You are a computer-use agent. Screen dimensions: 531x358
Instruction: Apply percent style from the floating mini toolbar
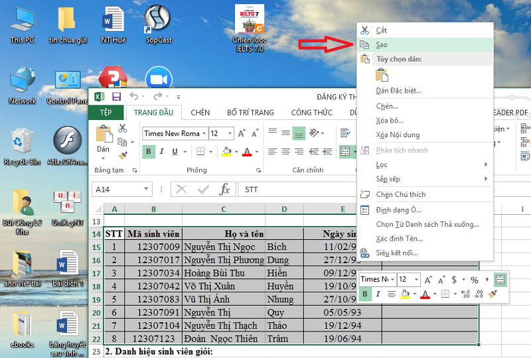tap(475, 280)
